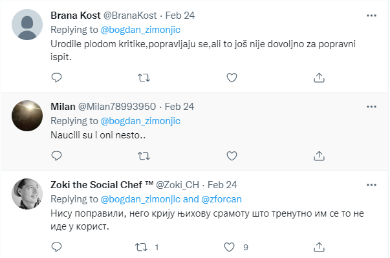Image resolution: width=390 pixels, height=258 pixels.
Task: Open more options menu on Milan's tweet
Action: [371, 107]
